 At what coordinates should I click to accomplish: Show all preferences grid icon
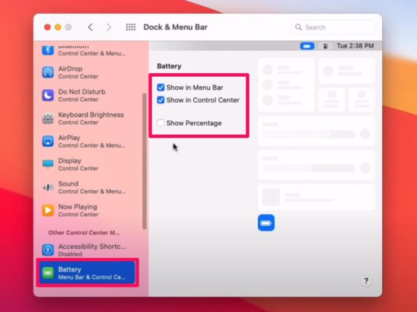pos(131,27)
